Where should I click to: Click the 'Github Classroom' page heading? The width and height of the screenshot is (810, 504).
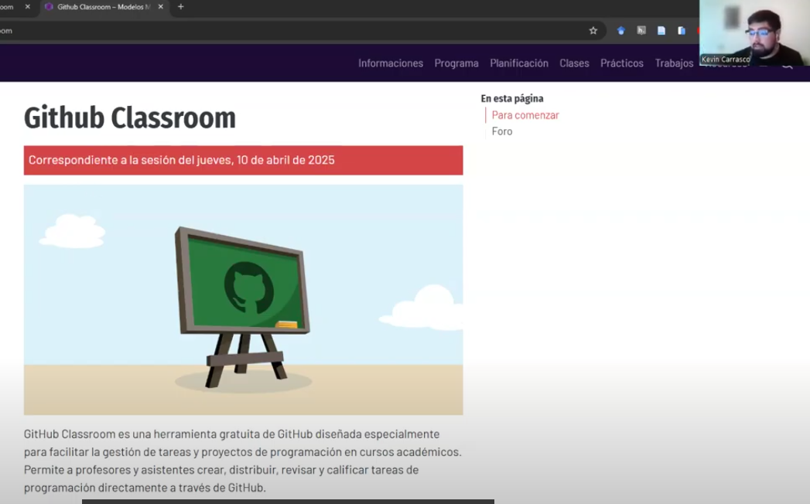[130, 117]
